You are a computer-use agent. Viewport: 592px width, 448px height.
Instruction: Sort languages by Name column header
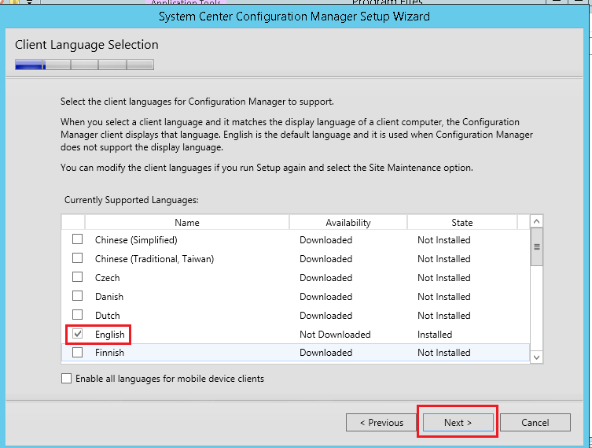click(x=187, y=223)
